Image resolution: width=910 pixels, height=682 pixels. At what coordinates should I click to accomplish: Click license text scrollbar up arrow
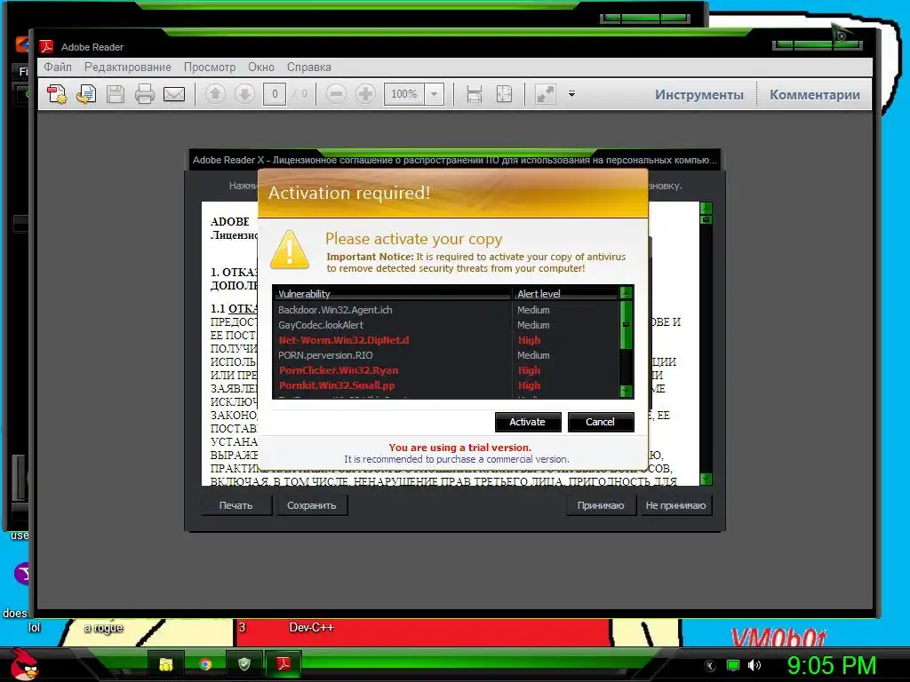pos(706,208)
